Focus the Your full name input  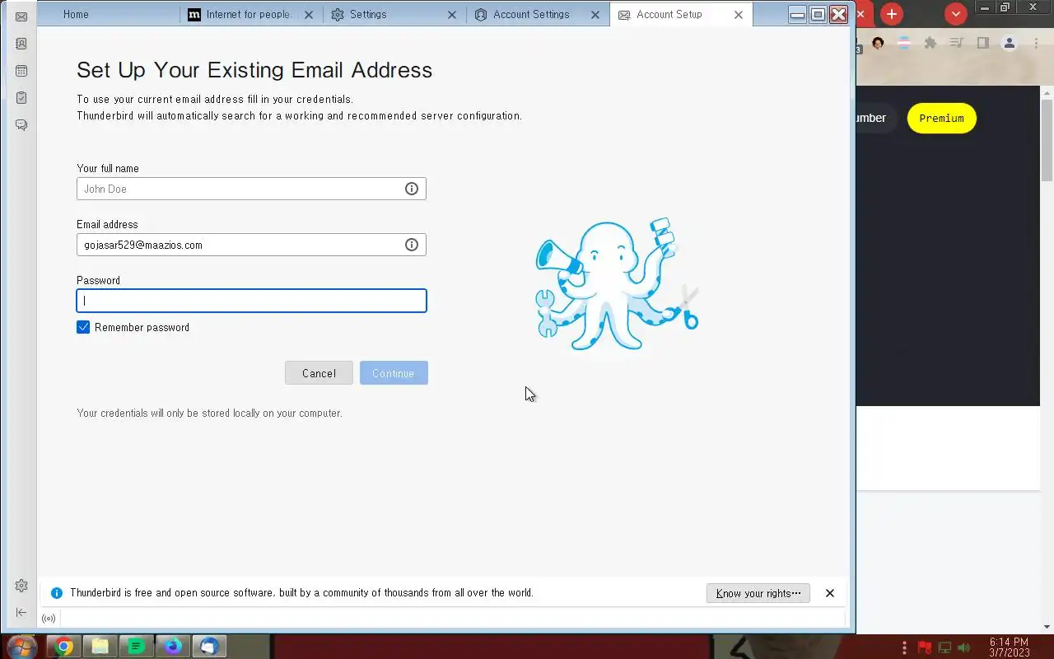[x=251, y=189]
